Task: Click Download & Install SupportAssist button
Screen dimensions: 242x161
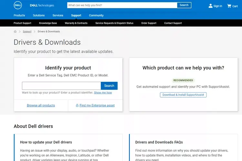Action: 183,95
